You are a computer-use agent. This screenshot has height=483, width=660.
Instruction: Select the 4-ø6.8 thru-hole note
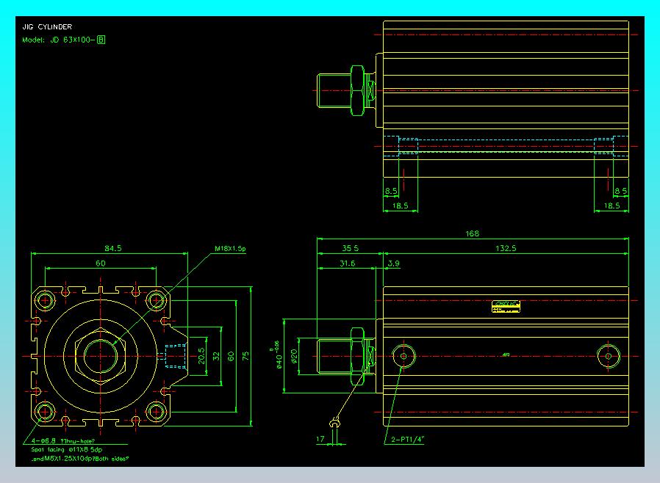63,441
